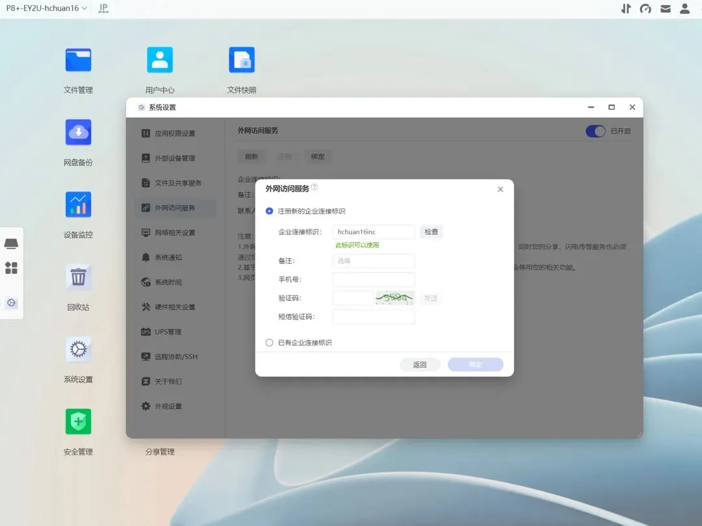The width and height of the screenshot is (702, 526).
Task: Open 关于我们 in settings sidebar
Action: coord(175,382)
